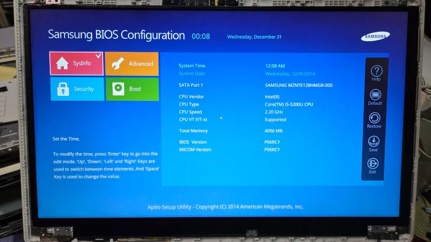Click the MICOM Version label

[195, 150]
